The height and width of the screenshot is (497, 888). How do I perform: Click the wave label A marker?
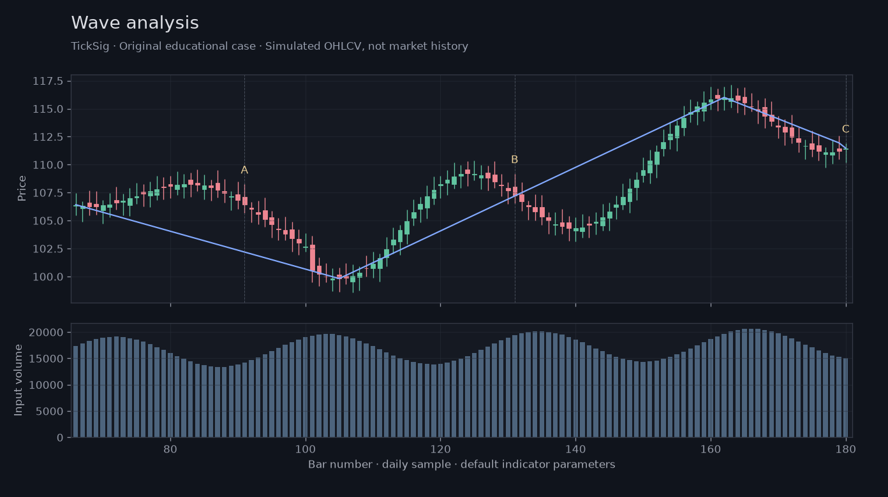[244, 170]
